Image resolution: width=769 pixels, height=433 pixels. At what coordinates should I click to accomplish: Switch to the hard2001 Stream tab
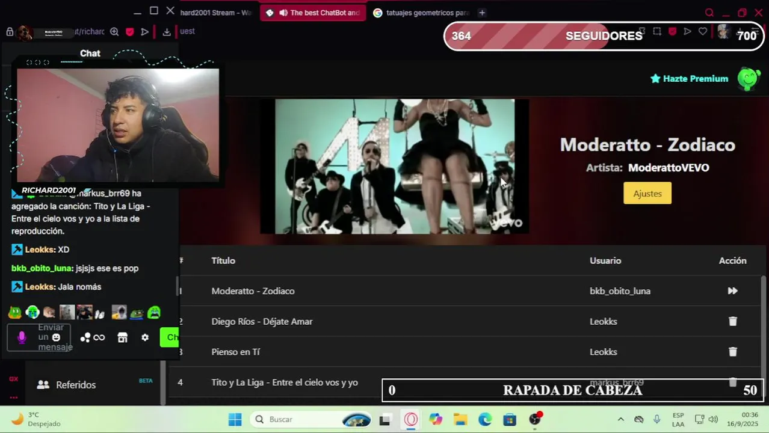tap(215, 13)
